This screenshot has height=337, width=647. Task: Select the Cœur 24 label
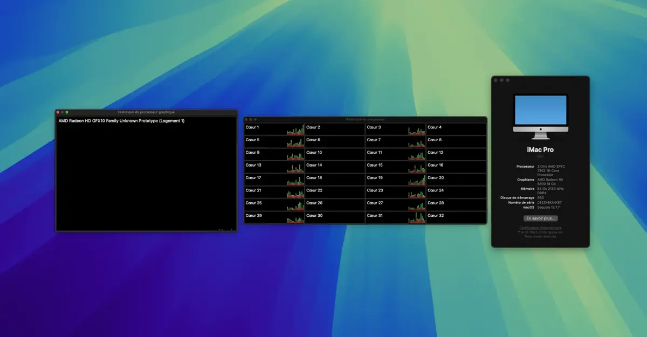(x=436, y=190)
